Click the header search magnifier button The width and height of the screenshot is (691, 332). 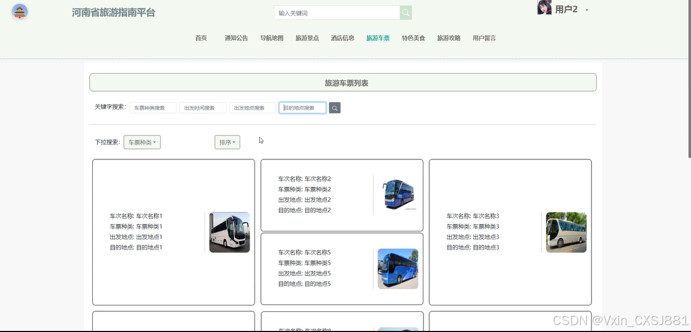pos(406,13)
